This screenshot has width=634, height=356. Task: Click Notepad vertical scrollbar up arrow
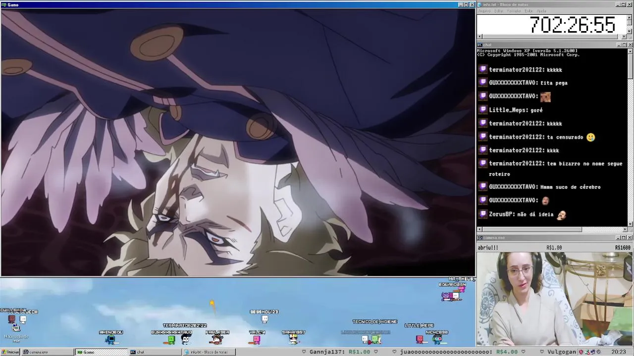(x=630, y=18)
